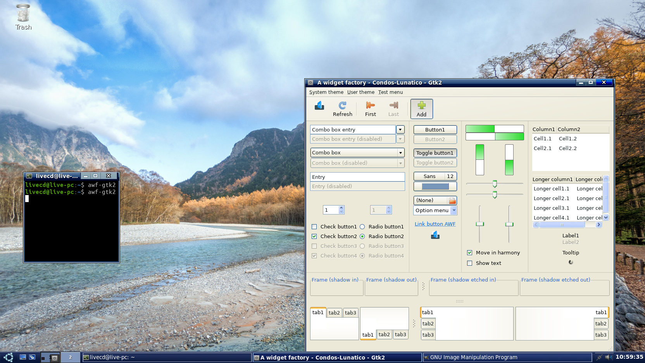The height and width of the screenshot is (363, 645).
Task: Open the Combo box entry dropdown arrow
Action: tap(400, 130)
